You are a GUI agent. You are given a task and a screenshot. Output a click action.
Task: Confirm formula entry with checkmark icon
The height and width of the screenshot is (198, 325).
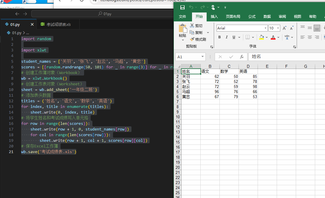[231, 56]
